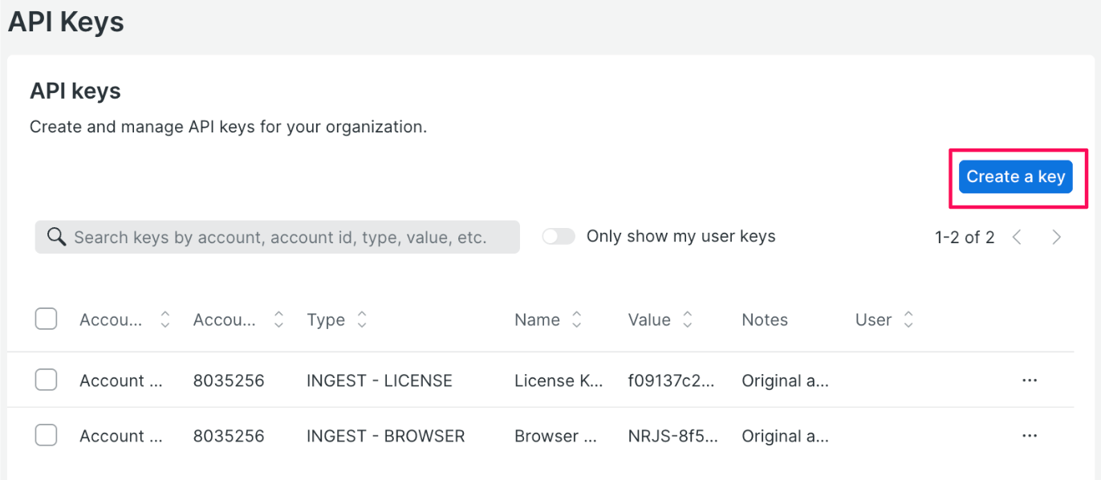Check the INGEST - BROWSER row checkbox
The width and height of the screenshot is (1101, 480).
click(46, 436)
